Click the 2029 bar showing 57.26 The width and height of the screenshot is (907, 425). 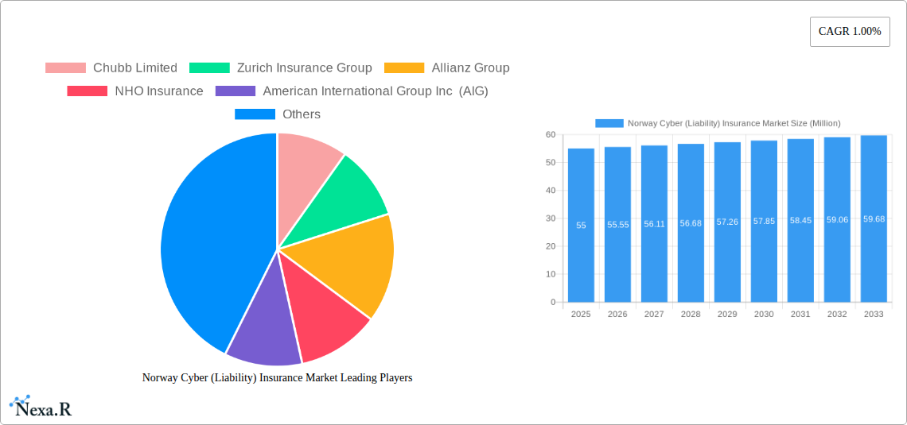(x=728, y=222)
